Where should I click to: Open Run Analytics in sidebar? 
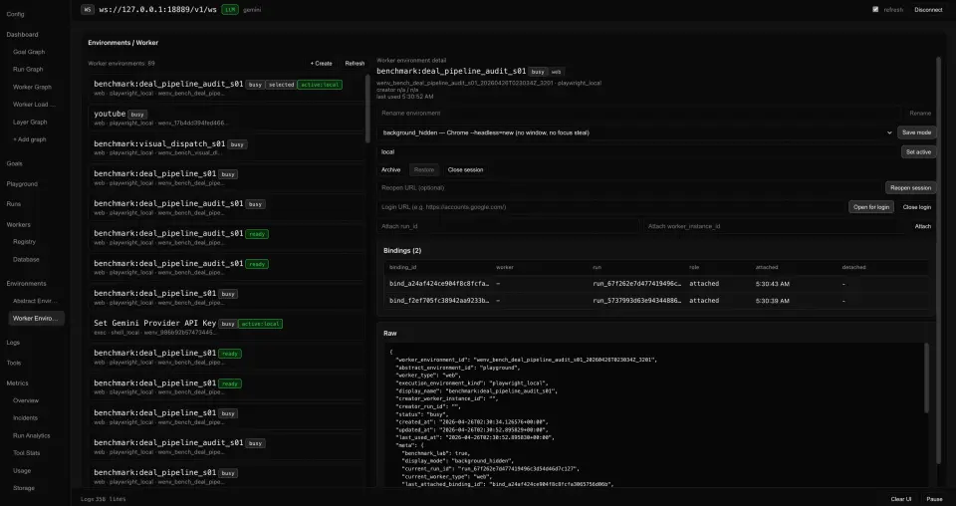pyautogui.click(x=32, y=436)
